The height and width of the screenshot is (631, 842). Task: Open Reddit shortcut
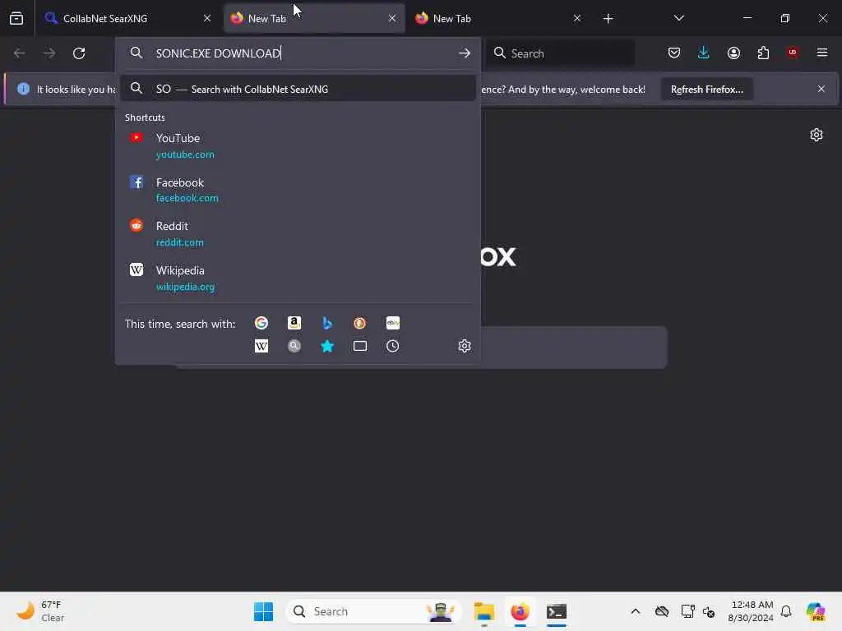pyautogui.click(x=298, y=233)
